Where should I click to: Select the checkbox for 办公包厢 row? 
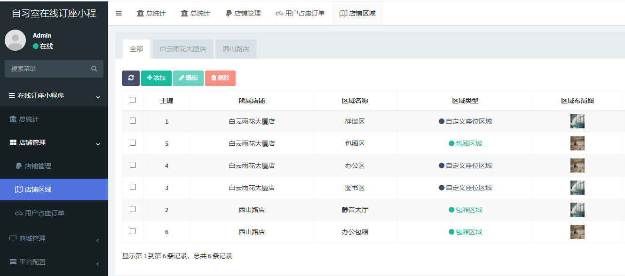tap(133, 231)
